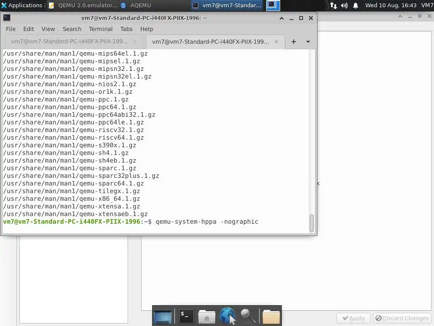This screenshot has width=434, height=326.
Task: Expand the tab list dropdown arrow
Action: [x=308, y=42]
